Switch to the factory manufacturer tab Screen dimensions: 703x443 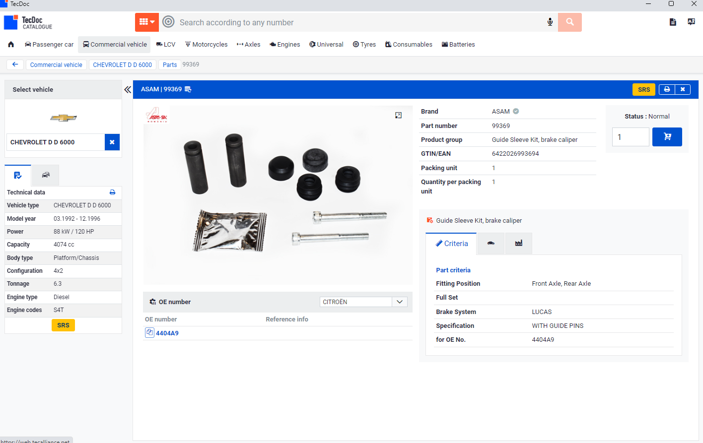[519, 244]
